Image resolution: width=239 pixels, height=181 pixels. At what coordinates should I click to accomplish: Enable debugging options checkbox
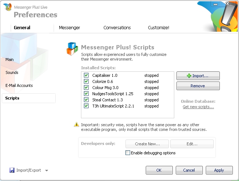coord(128,153)
